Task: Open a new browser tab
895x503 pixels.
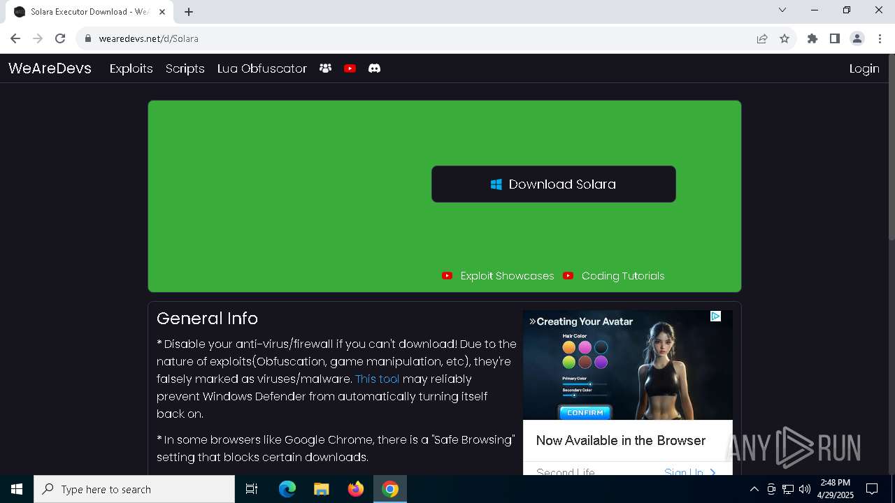Action: point(189,12)
